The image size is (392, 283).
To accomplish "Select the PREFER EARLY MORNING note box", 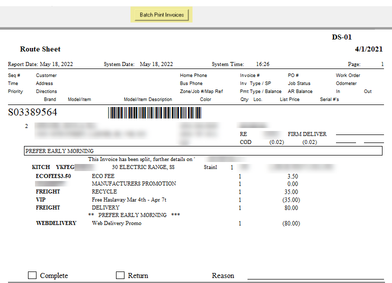I will pos(204,151).
